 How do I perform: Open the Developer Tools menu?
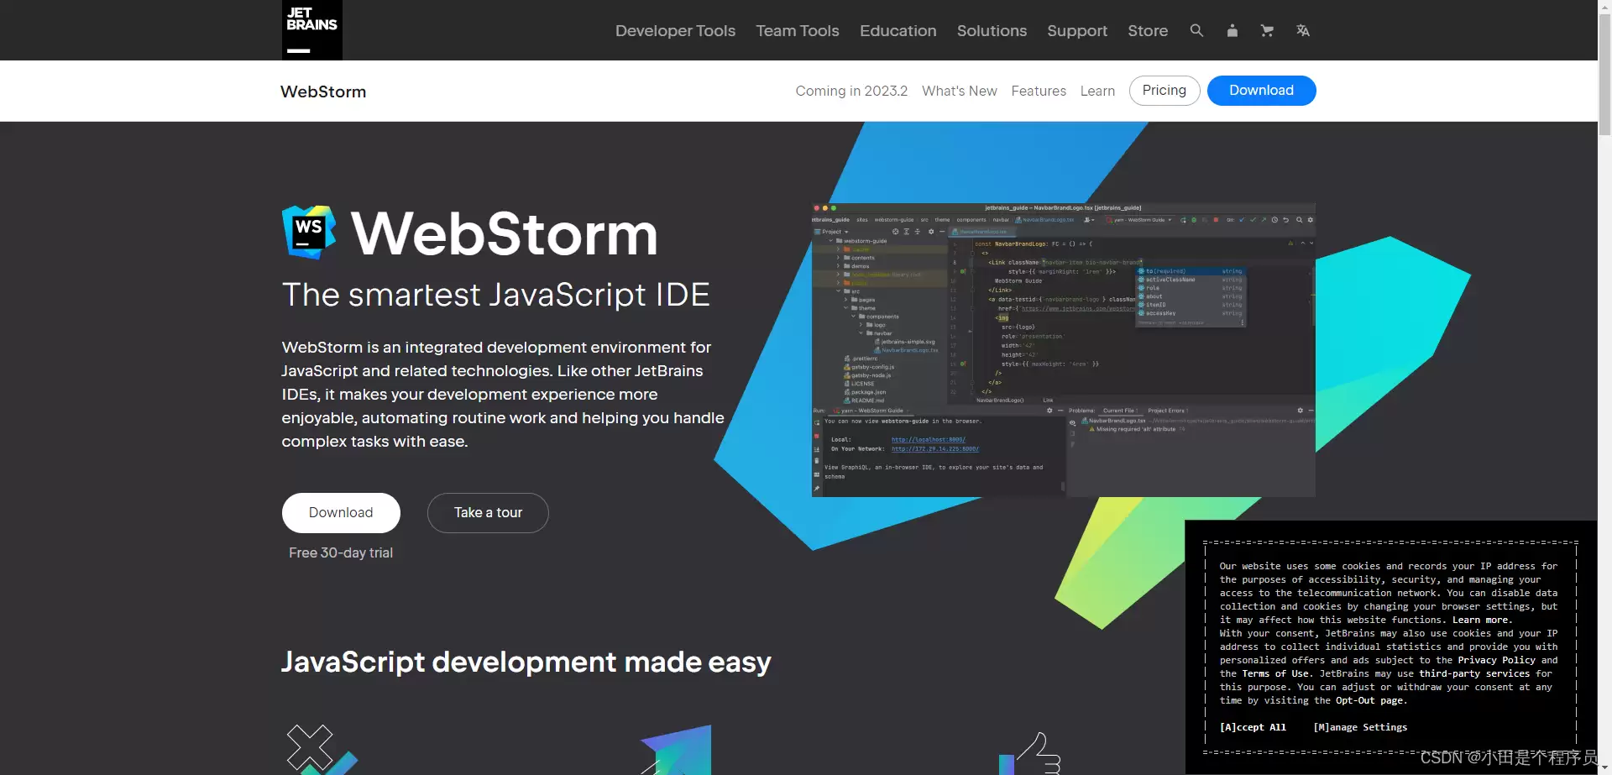[675, 30]
